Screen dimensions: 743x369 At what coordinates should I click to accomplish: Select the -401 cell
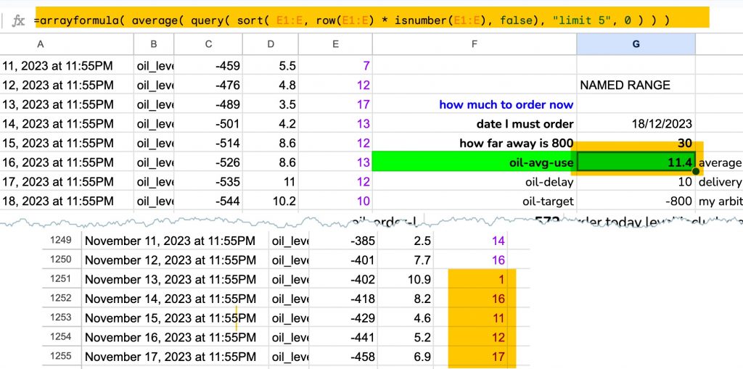click(343, 260)
